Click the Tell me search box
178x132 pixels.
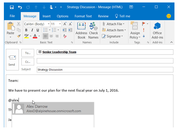[x=123, y=16]
